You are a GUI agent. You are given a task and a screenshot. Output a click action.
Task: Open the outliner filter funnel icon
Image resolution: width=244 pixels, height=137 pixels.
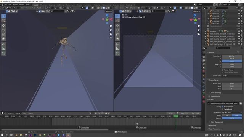click(237, 8)
